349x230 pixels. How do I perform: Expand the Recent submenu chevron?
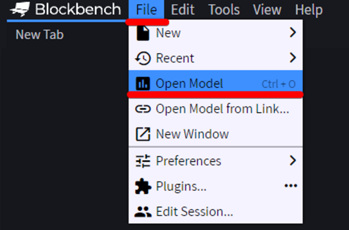pos(292,58)
